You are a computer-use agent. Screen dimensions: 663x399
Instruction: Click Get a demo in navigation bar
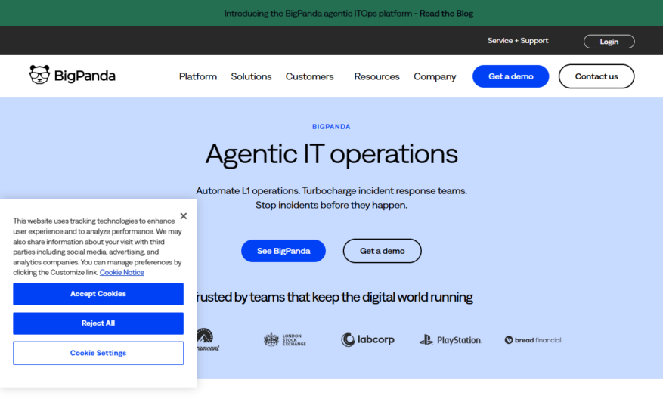click(x=511, y=76)
